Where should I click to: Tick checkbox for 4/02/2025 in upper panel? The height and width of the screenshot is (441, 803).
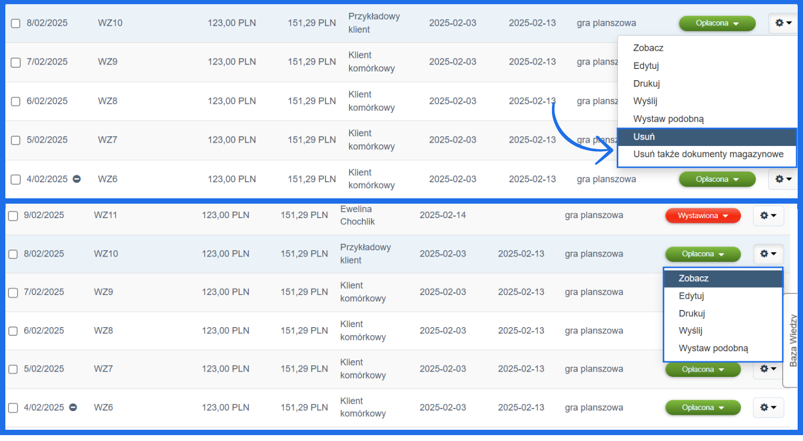(16, 180)
